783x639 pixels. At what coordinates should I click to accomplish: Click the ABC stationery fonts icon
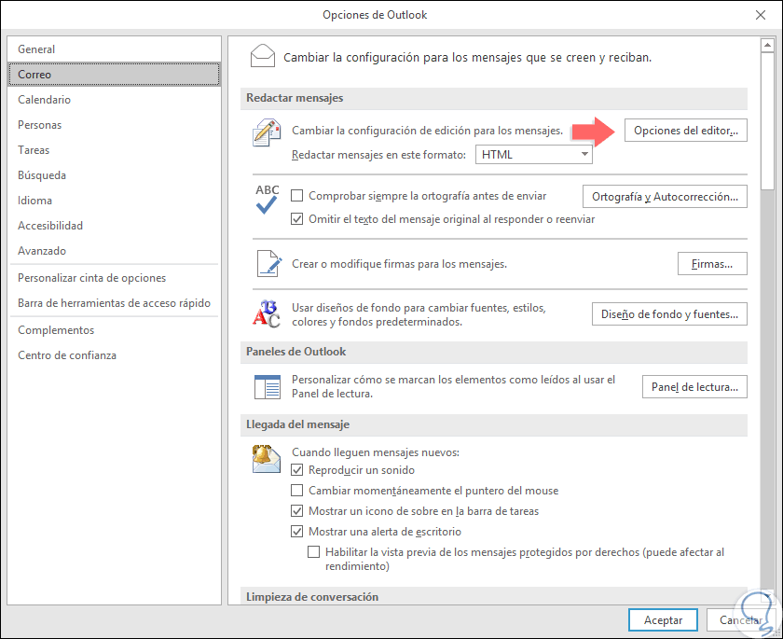[267, 314]
